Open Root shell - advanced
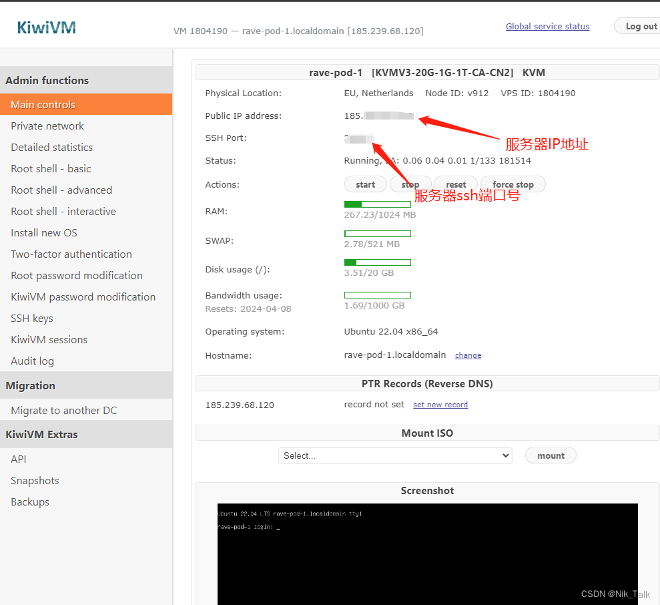Image resolution: width=660 pixels, height=605 pixels. pyautogui.click(x=61, y=190)
